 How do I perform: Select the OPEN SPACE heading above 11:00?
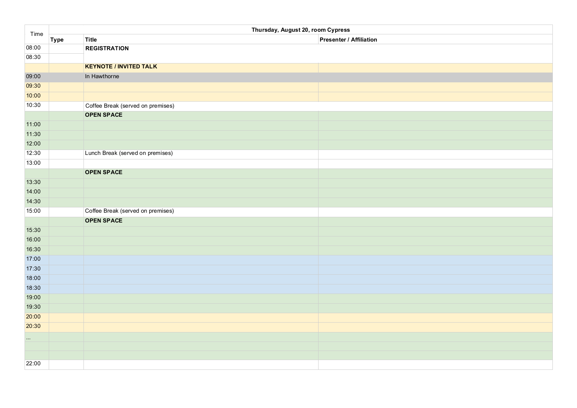click(104, 115)
